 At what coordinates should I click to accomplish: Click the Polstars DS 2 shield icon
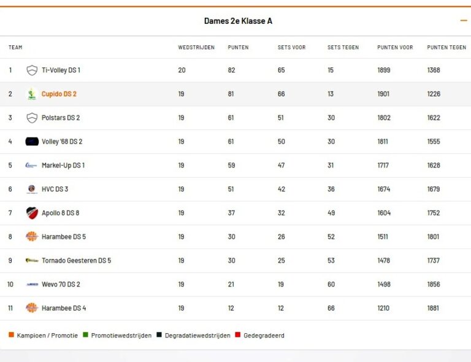pyautogui.click(x=32, y=118)
